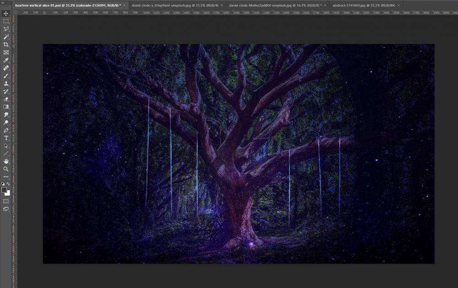Image resolution: width=458 pixels, height=288 pixels.
Task: Close the heartree-vertical-slice-01.psd tab
Action: pos(125,5)
